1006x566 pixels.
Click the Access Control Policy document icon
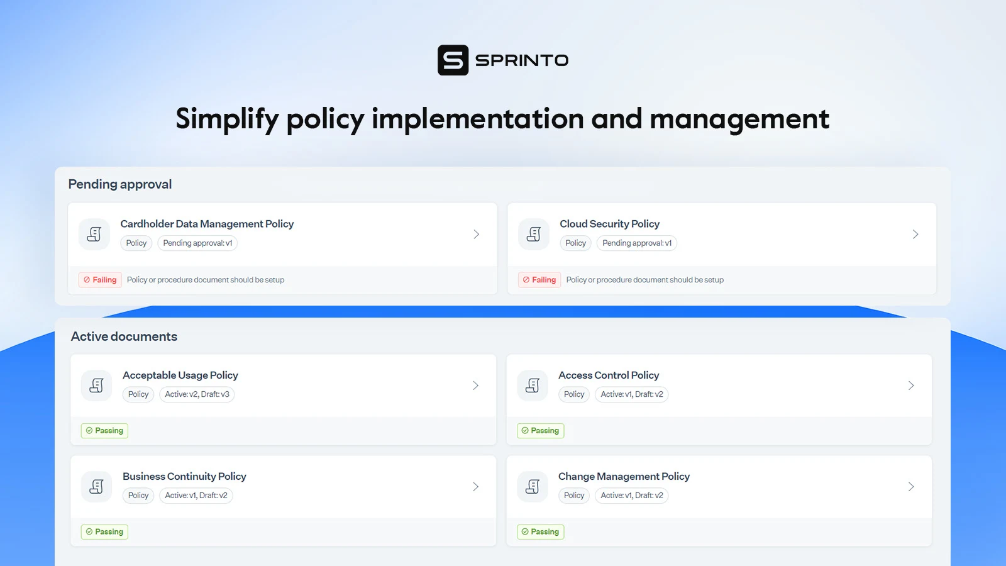click(532, 385)
